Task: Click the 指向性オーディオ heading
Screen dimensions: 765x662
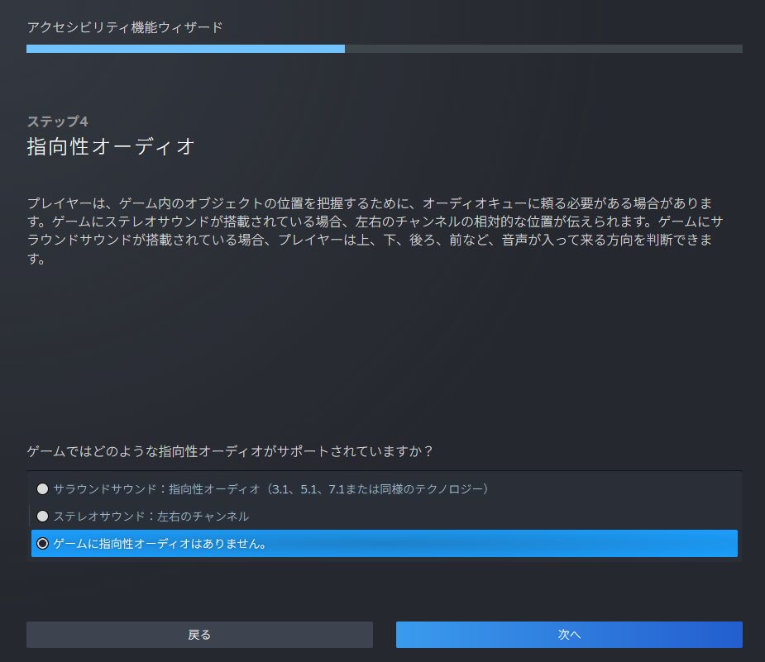Action: (111, 147)
